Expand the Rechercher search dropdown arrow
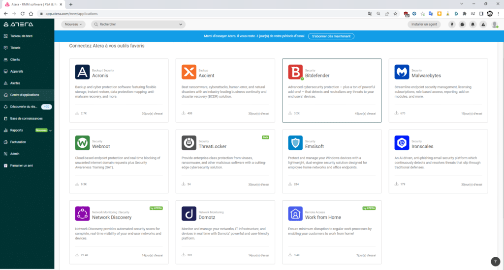504x270 pixels. click(x=181, y=25)
